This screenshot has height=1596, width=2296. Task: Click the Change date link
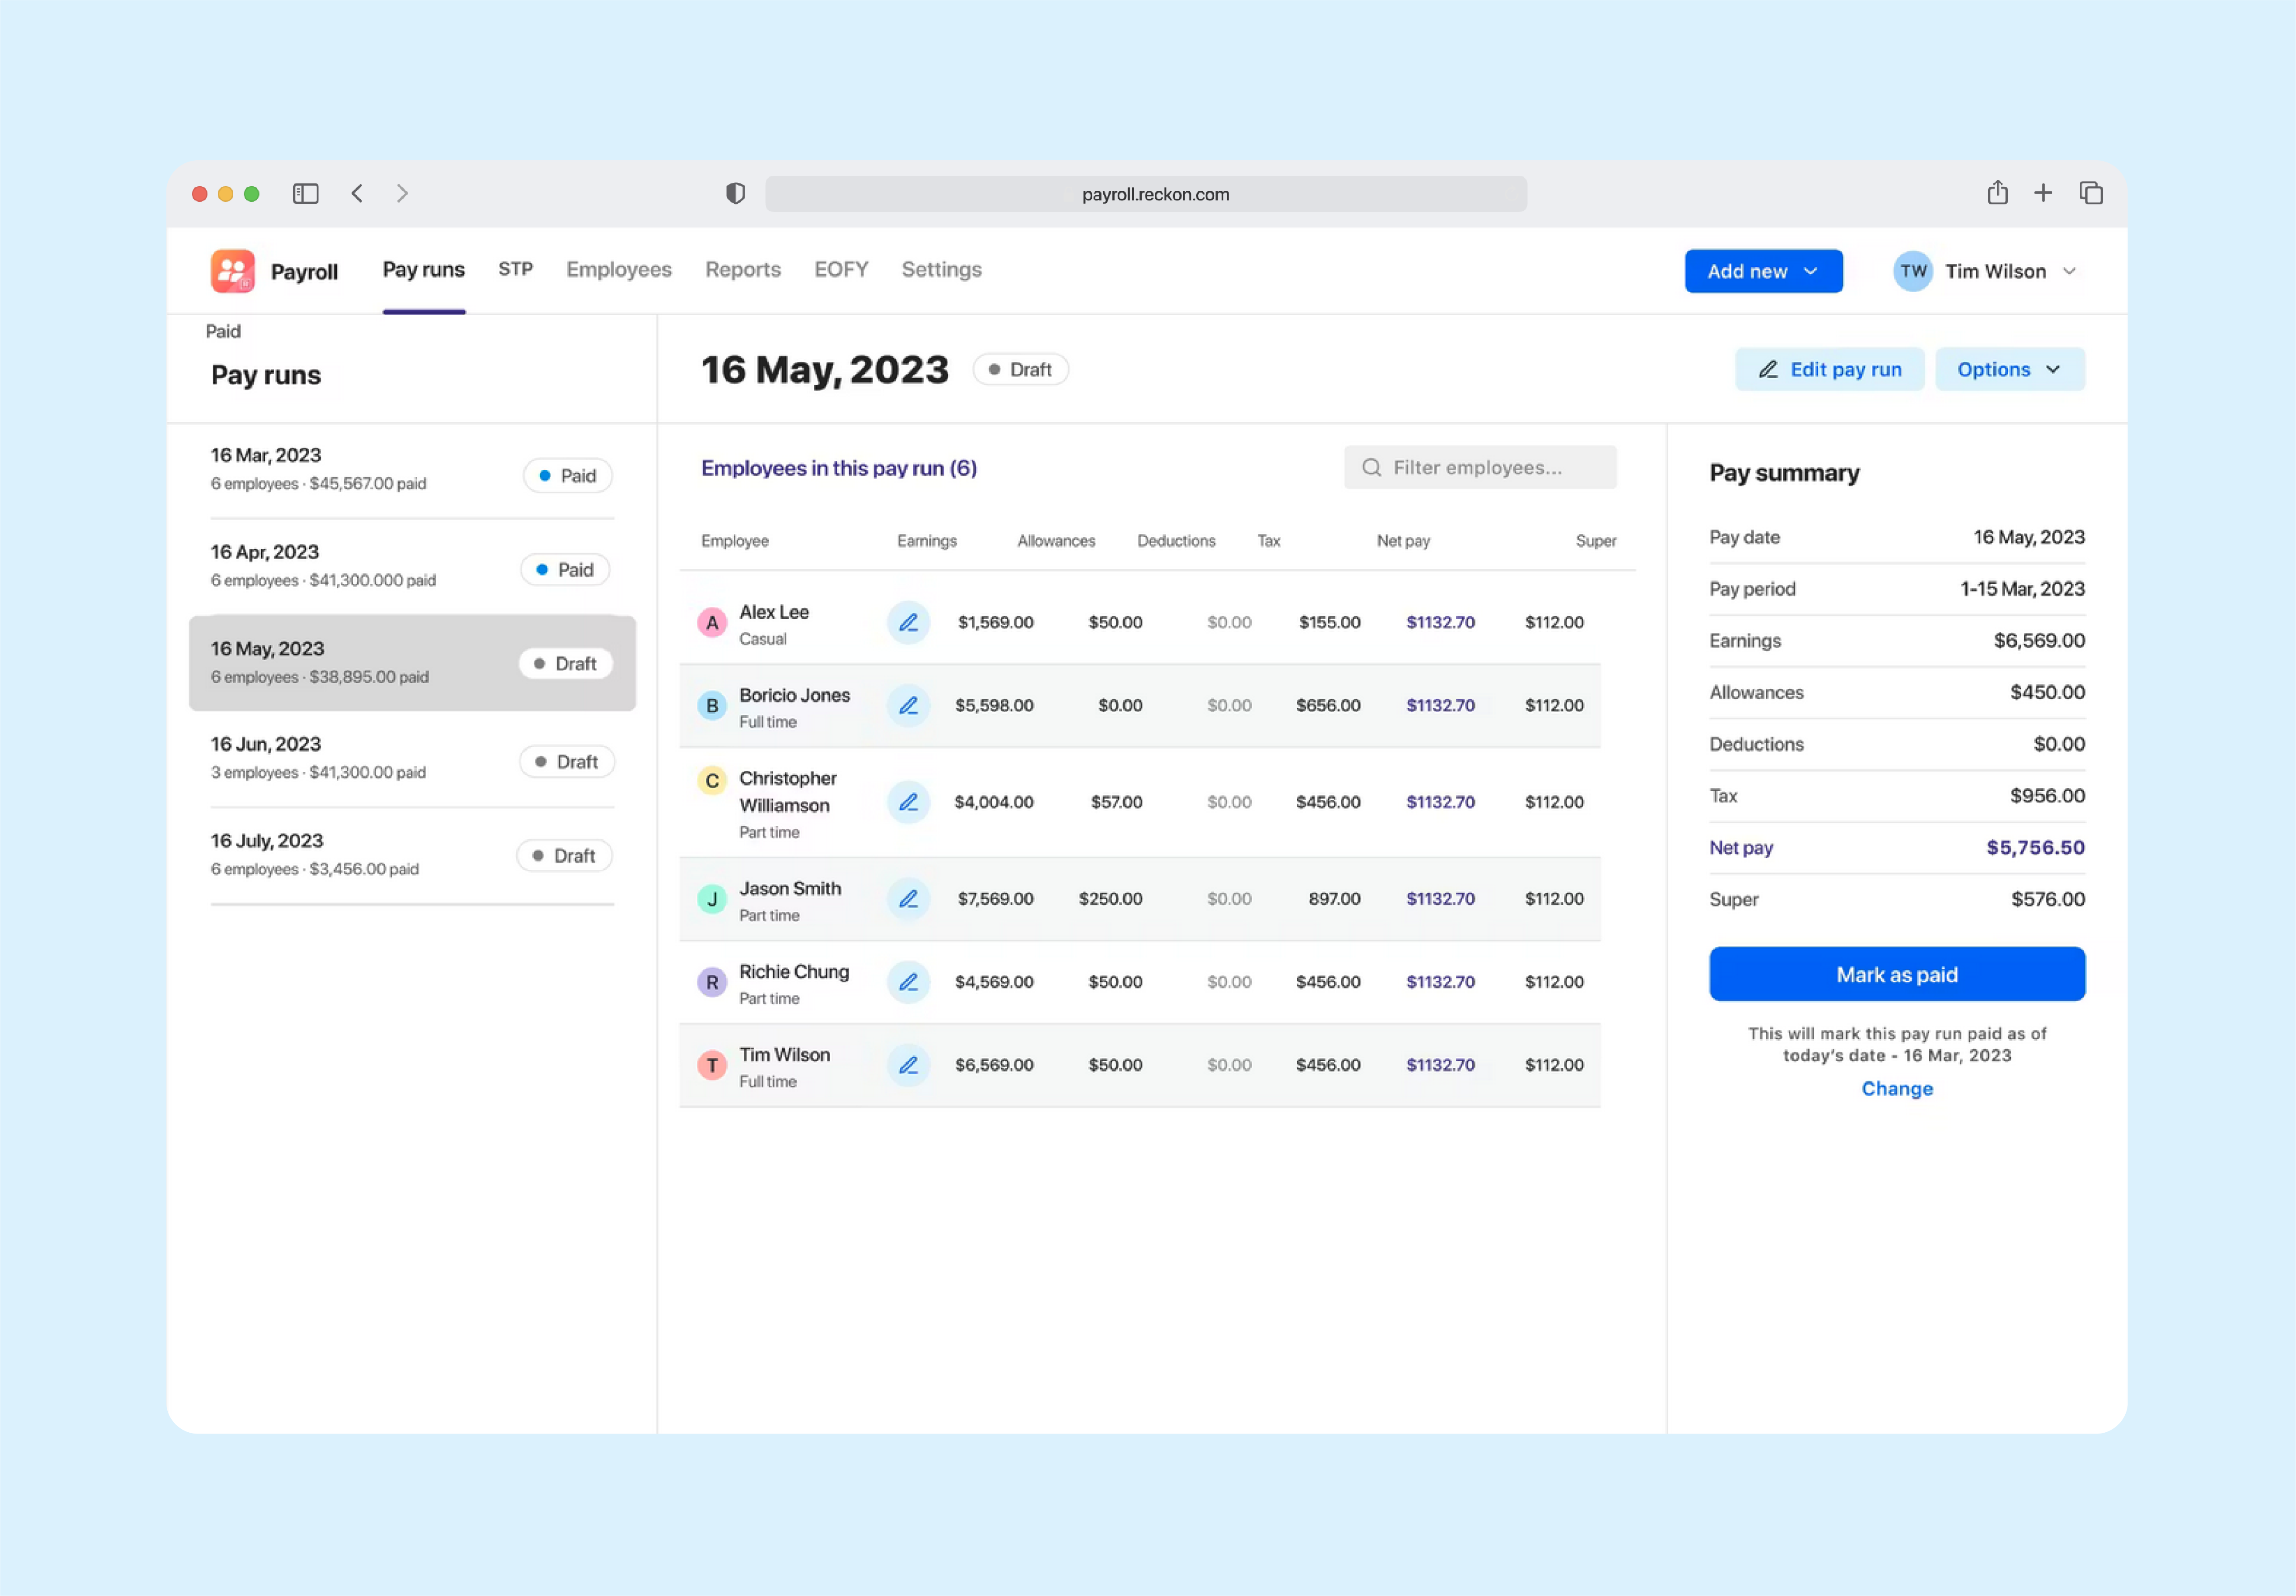1896,1088
